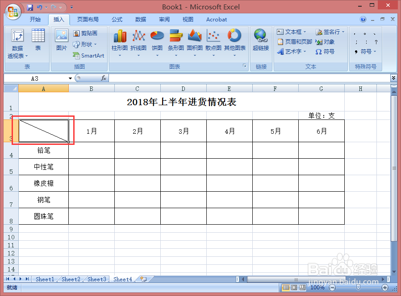Insert an area chart (面积图)
This screenshot has height=296, width=401.
[x=195, y=43]
